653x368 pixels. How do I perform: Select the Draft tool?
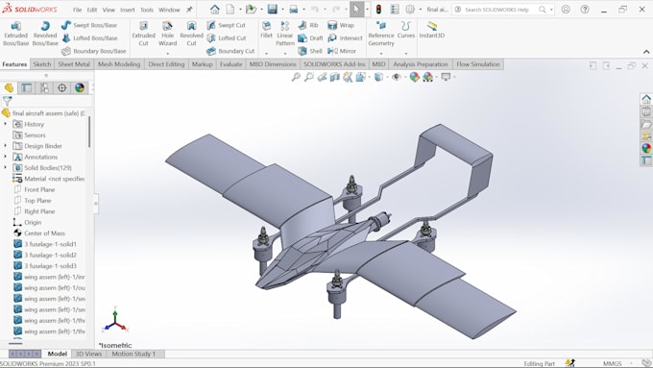(x=311, y=37)
